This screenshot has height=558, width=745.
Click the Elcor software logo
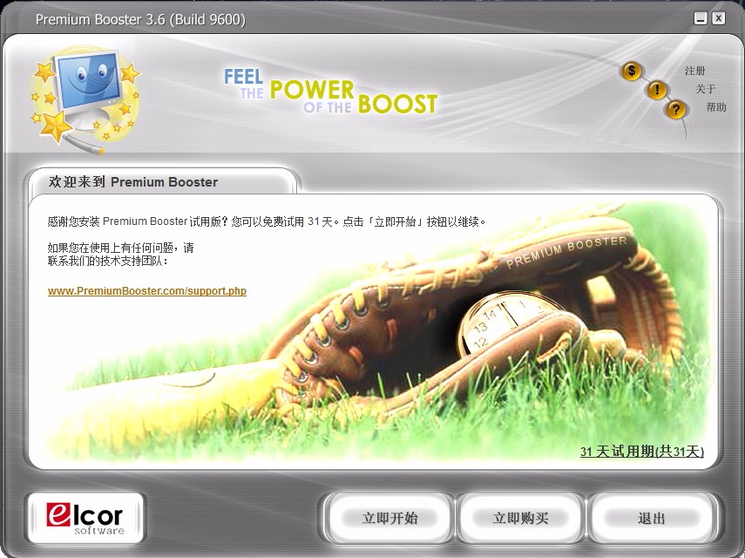pyautogui.click(x=85, y=517)
